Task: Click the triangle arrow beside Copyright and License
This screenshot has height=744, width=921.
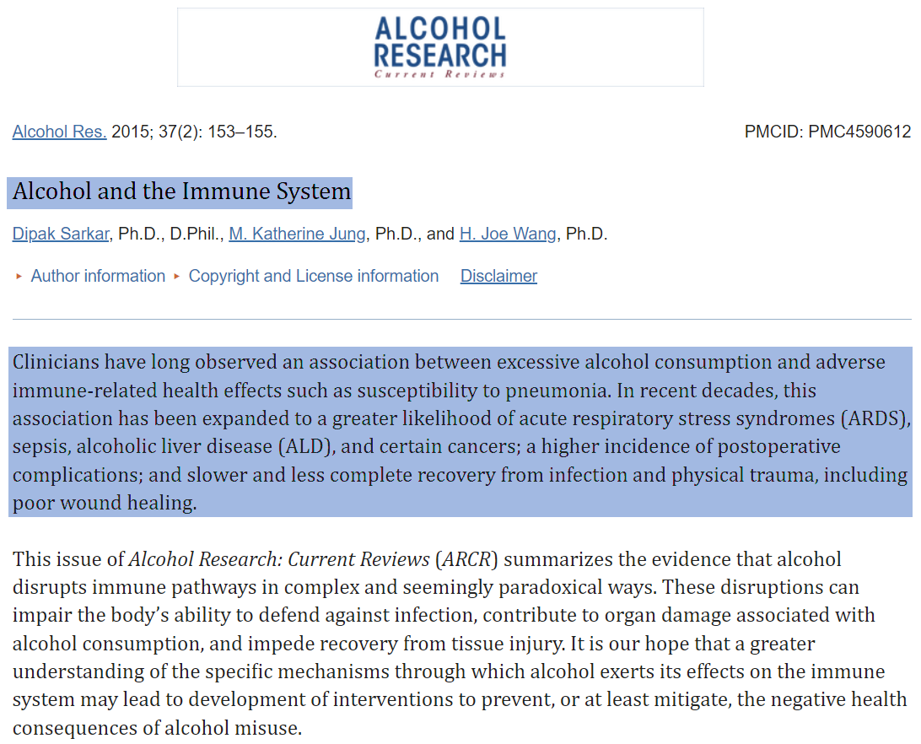Action: tap(177, 277)
